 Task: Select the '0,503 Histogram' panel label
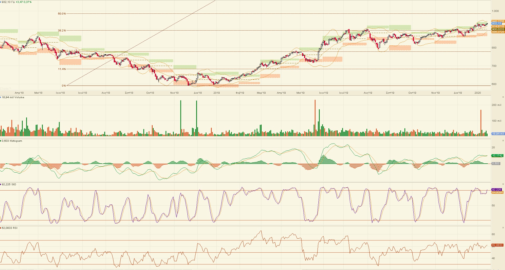click(x=12, y=141)
